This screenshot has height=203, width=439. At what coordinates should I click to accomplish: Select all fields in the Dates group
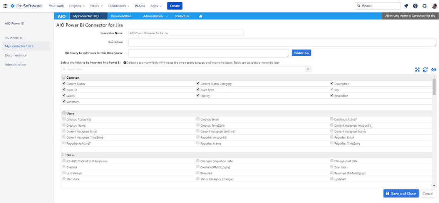tap(64, 155)
